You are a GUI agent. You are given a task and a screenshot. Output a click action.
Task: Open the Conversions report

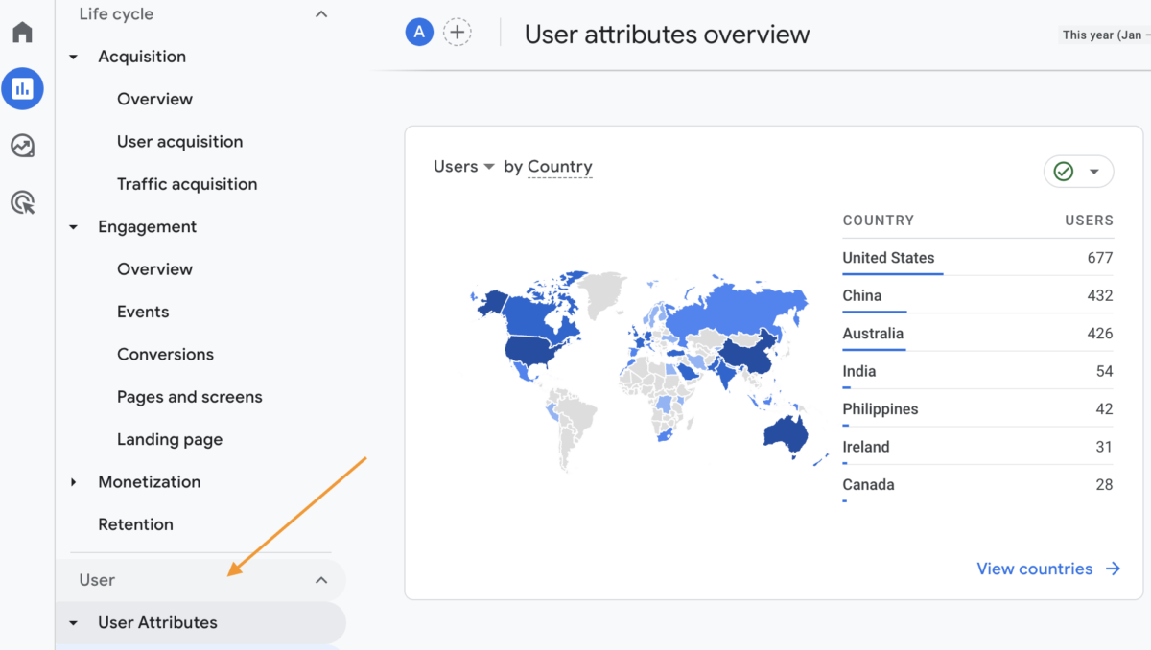(x=166, y=354)
